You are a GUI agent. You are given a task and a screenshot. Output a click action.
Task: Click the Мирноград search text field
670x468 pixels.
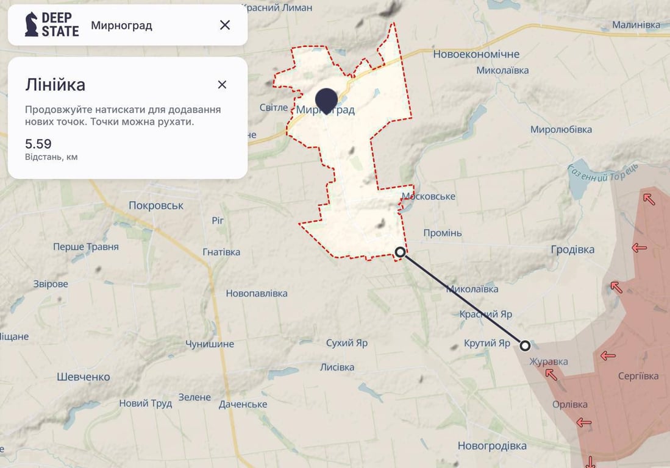[x=122, y=26]
